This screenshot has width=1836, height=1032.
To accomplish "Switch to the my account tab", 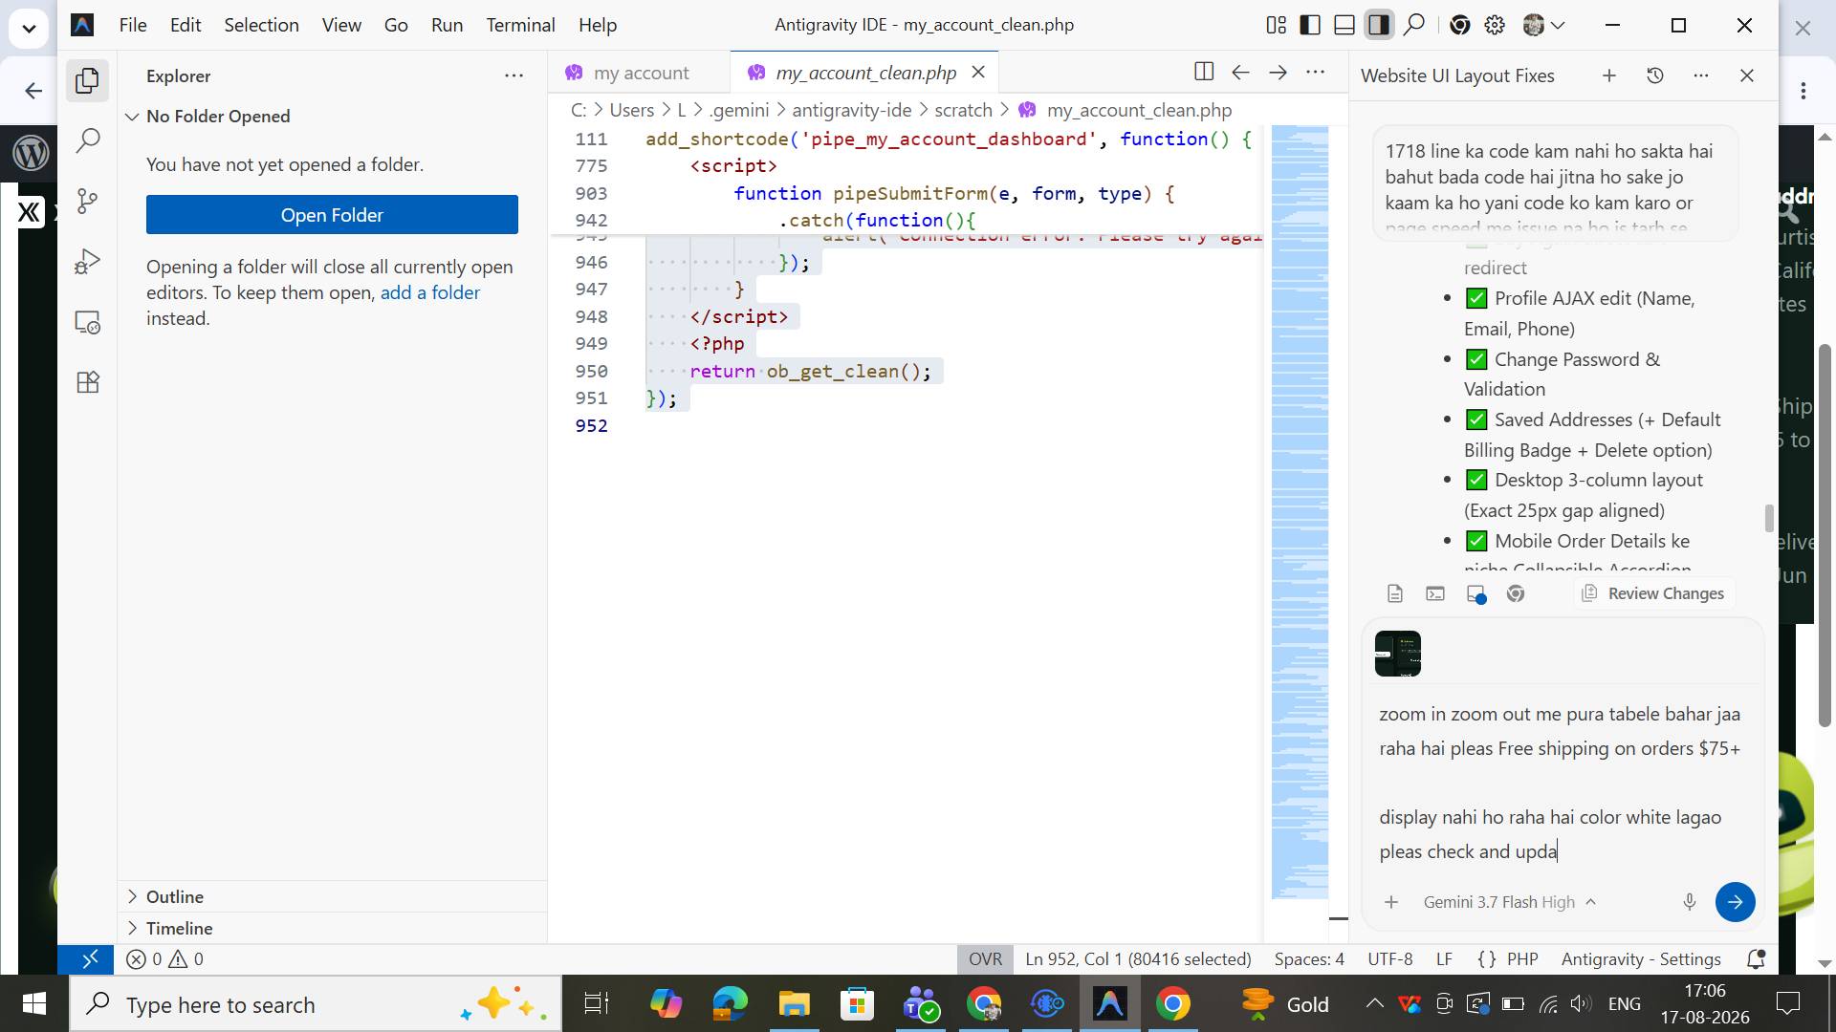I will [639, 73].
